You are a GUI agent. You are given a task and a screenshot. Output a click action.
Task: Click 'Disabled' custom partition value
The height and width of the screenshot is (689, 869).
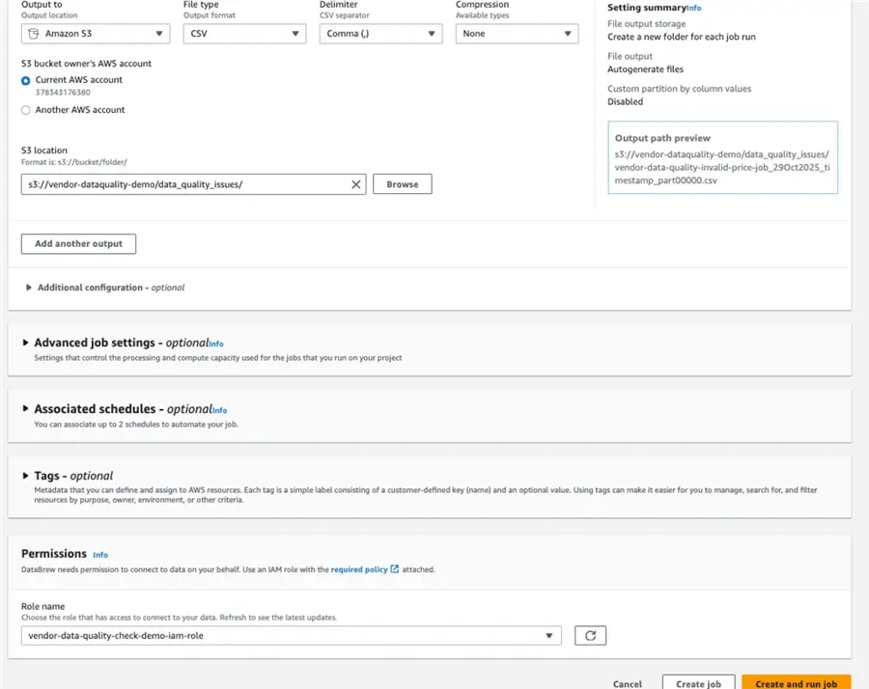tap(625, 101)
